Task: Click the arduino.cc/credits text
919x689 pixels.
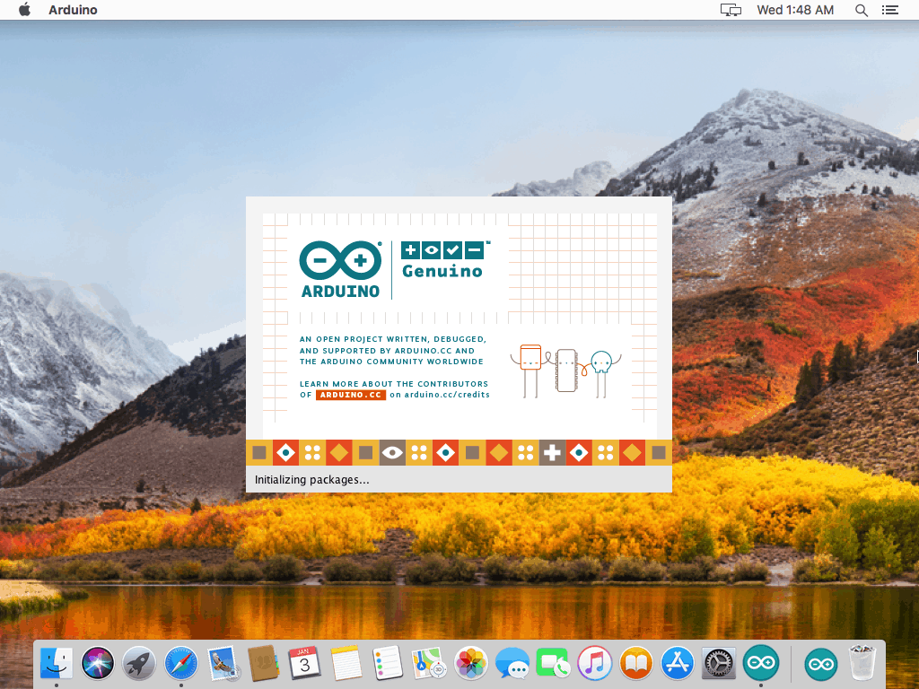Action: (447, 395)
